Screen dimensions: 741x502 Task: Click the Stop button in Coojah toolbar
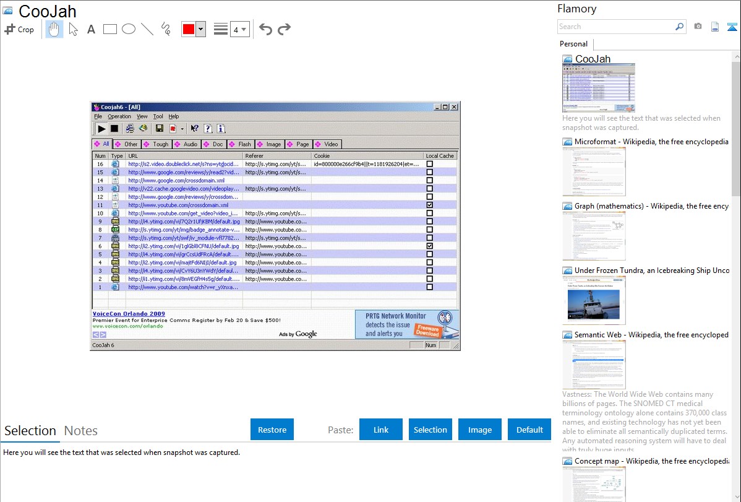tap(114, 128)
